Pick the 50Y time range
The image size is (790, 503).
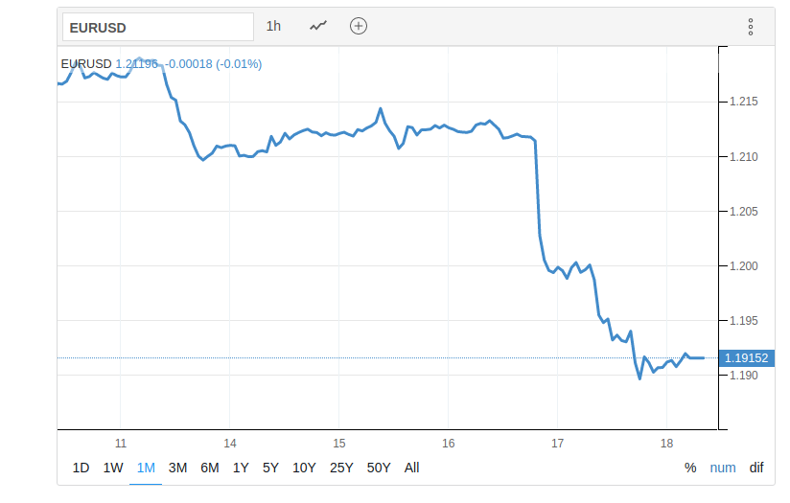click(379, 468)
